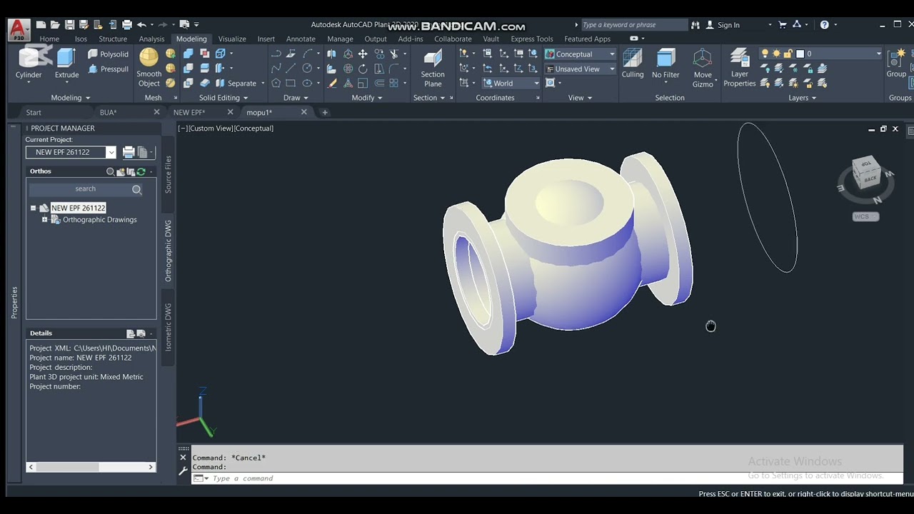The image size is (914, 514).
Task: Click Smooth Object in Mesh panel
Action: coord(149,68)
